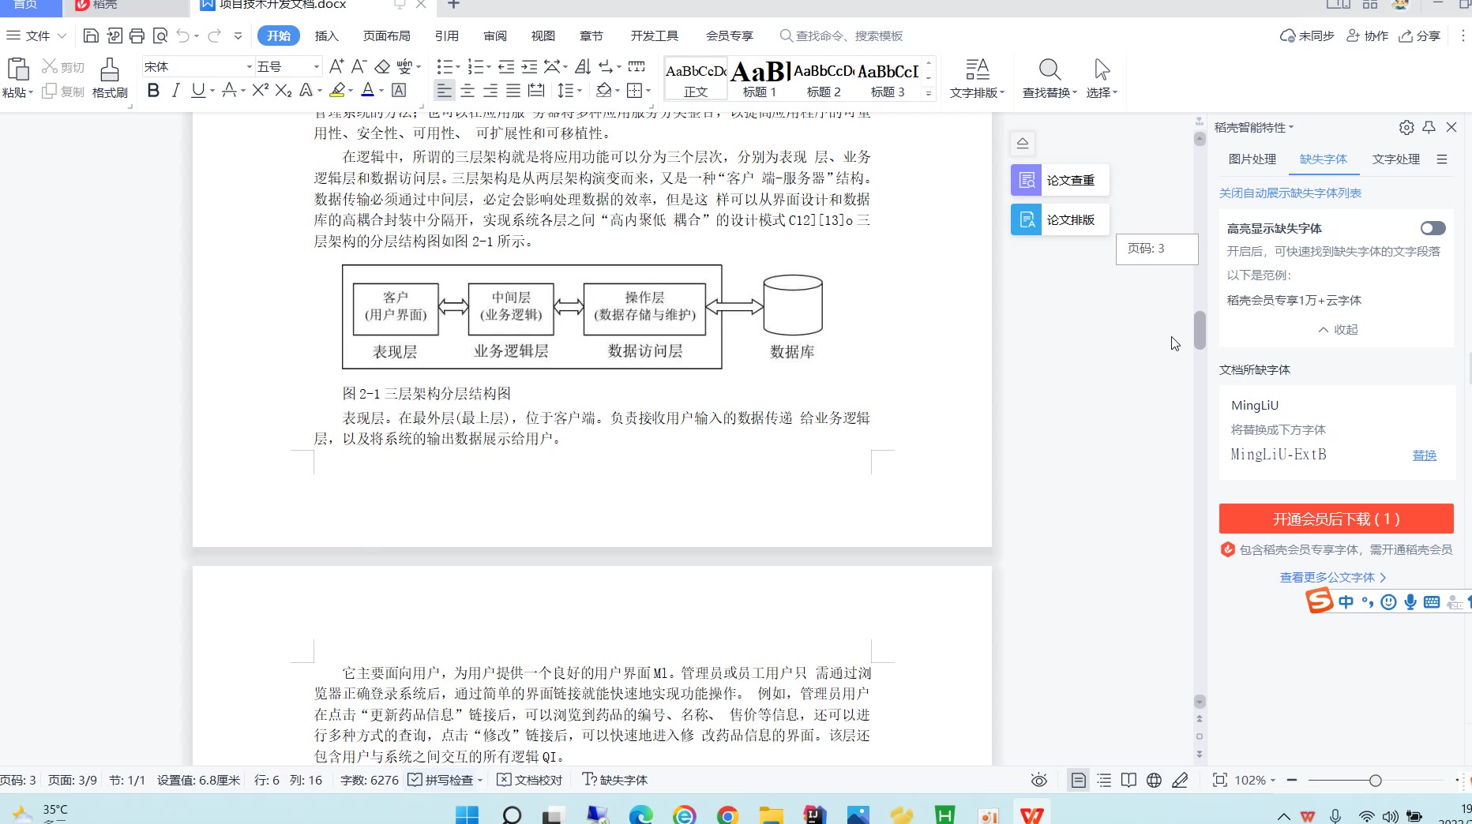
Task: Click 论文查重 button
Action: [x=1060, y=180]
